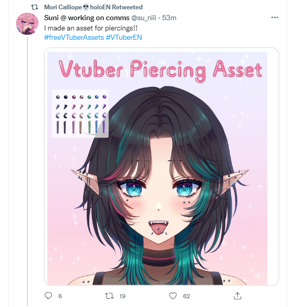Click the skull emoji in retweeter name

(x=86, y=7)
